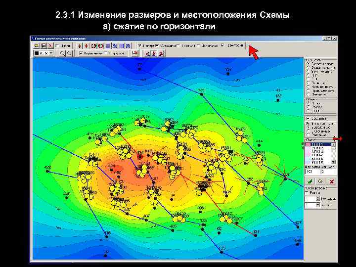Click the zoom-out magnifier icon
Screen dimensions: 356x267
click(x=69, y=53)
